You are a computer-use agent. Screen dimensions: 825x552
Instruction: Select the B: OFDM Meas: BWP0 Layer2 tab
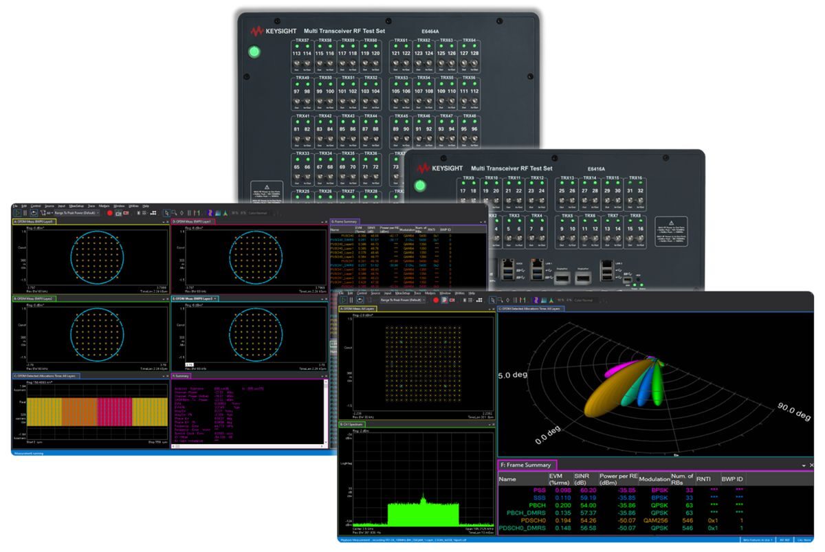pyautogui.click(x=33, y=299)
